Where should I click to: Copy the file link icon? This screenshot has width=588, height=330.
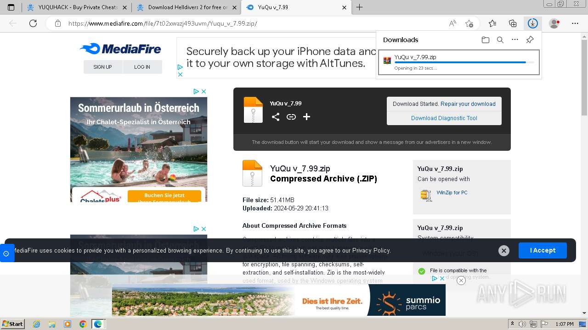tap(291, 117)
